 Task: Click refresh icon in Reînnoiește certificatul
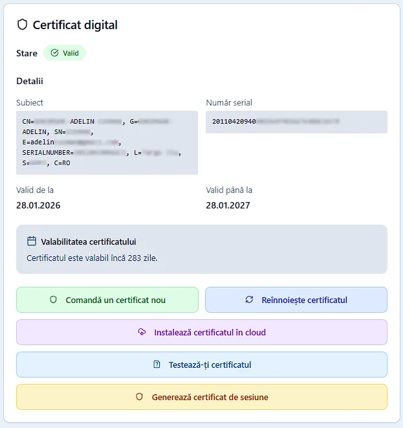coord(249,299)
